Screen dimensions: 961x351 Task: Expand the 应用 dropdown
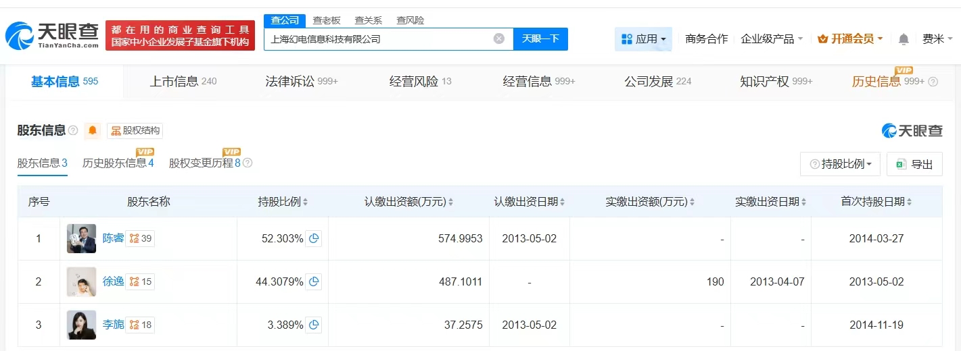pyautogui.click(x=643, y=39)
